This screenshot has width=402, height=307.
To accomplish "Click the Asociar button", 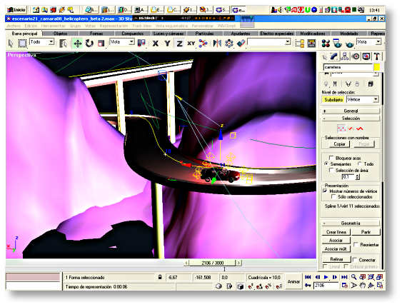I will tap(336, 241).
